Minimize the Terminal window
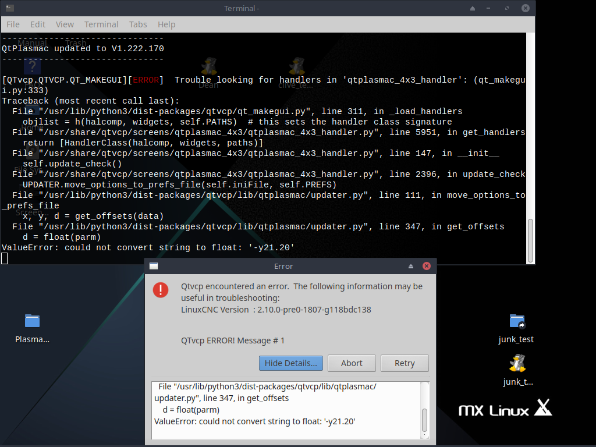Viewport: 596px width, 447px height. point(488,8)
